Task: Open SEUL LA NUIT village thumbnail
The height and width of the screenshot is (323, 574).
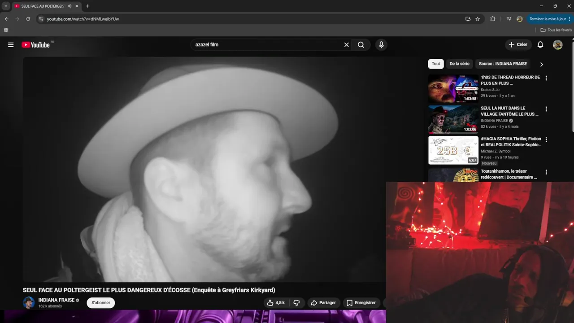Action: (453, 119)
